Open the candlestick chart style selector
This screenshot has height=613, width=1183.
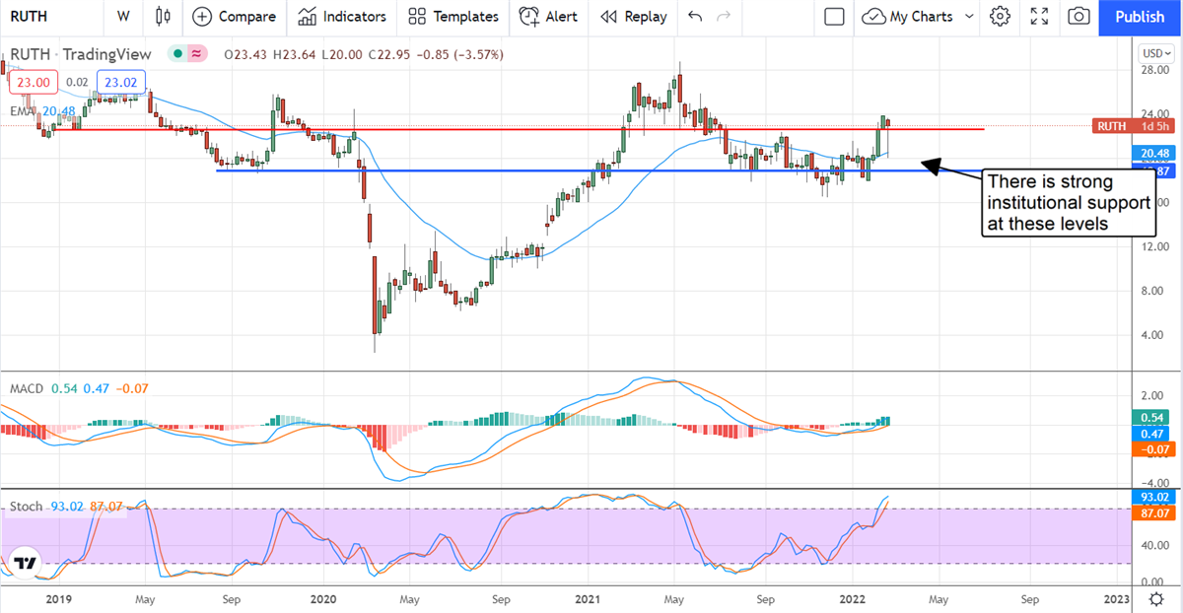click(164, 17)
